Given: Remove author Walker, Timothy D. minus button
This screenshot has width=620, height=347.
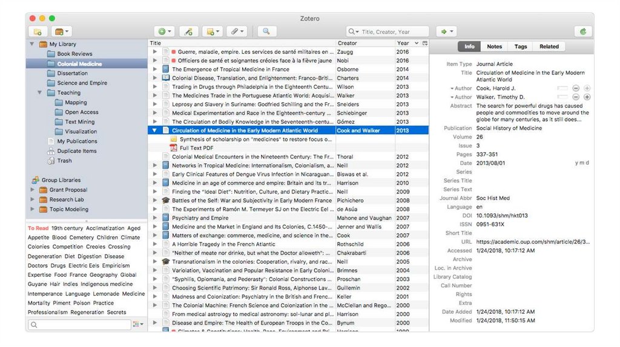Looking at the screenshot, I should [576, 97].
